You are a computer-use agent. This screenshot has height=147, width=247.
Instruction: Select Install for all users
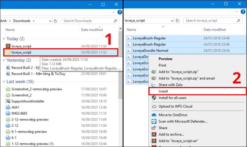coord(173,98)
